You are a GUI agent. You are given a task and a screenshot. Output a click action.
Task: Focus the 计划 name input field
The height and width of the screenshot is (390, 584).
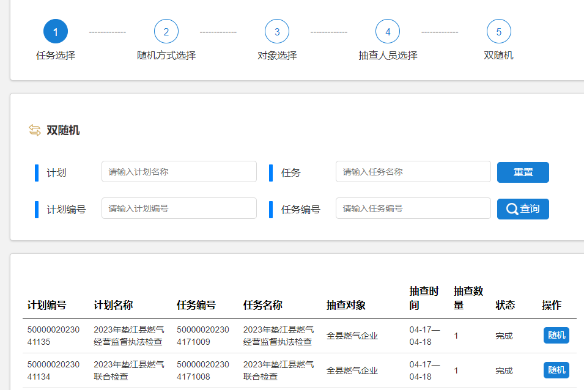coord(179,172)
